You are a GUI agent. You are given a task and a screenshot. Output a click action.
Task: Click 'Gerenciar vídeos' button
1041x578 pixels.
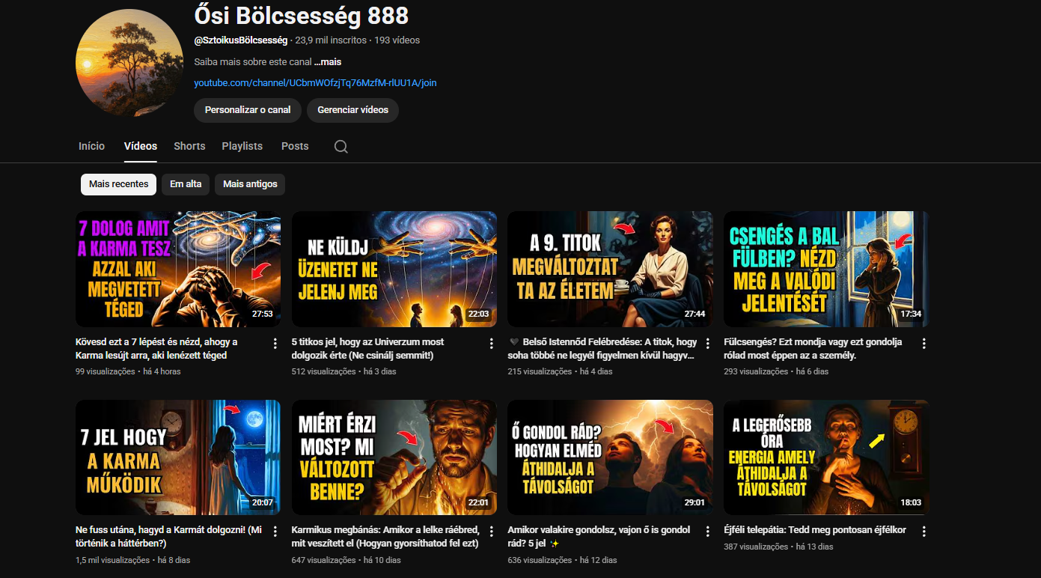pos(353,110)
